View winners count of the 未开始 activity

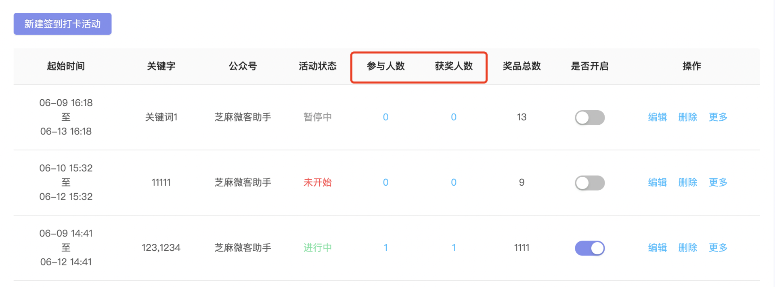454,182
